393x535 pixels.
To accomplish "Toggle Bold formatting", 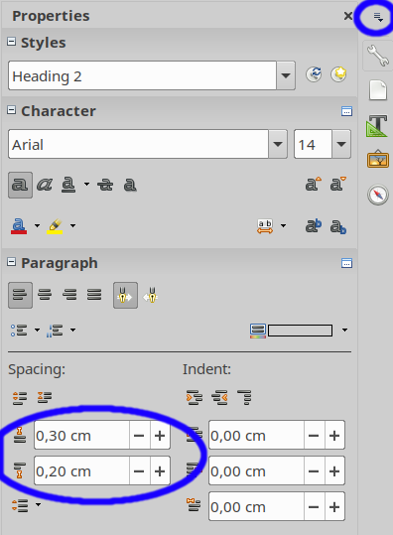I will [20, 185].
